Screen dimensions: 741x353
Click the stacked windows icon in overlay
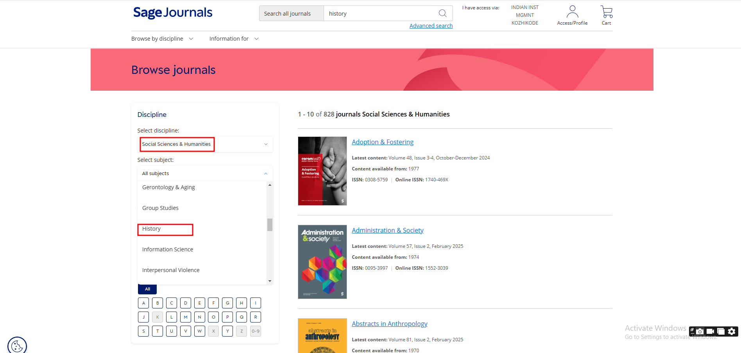[721, 331]
